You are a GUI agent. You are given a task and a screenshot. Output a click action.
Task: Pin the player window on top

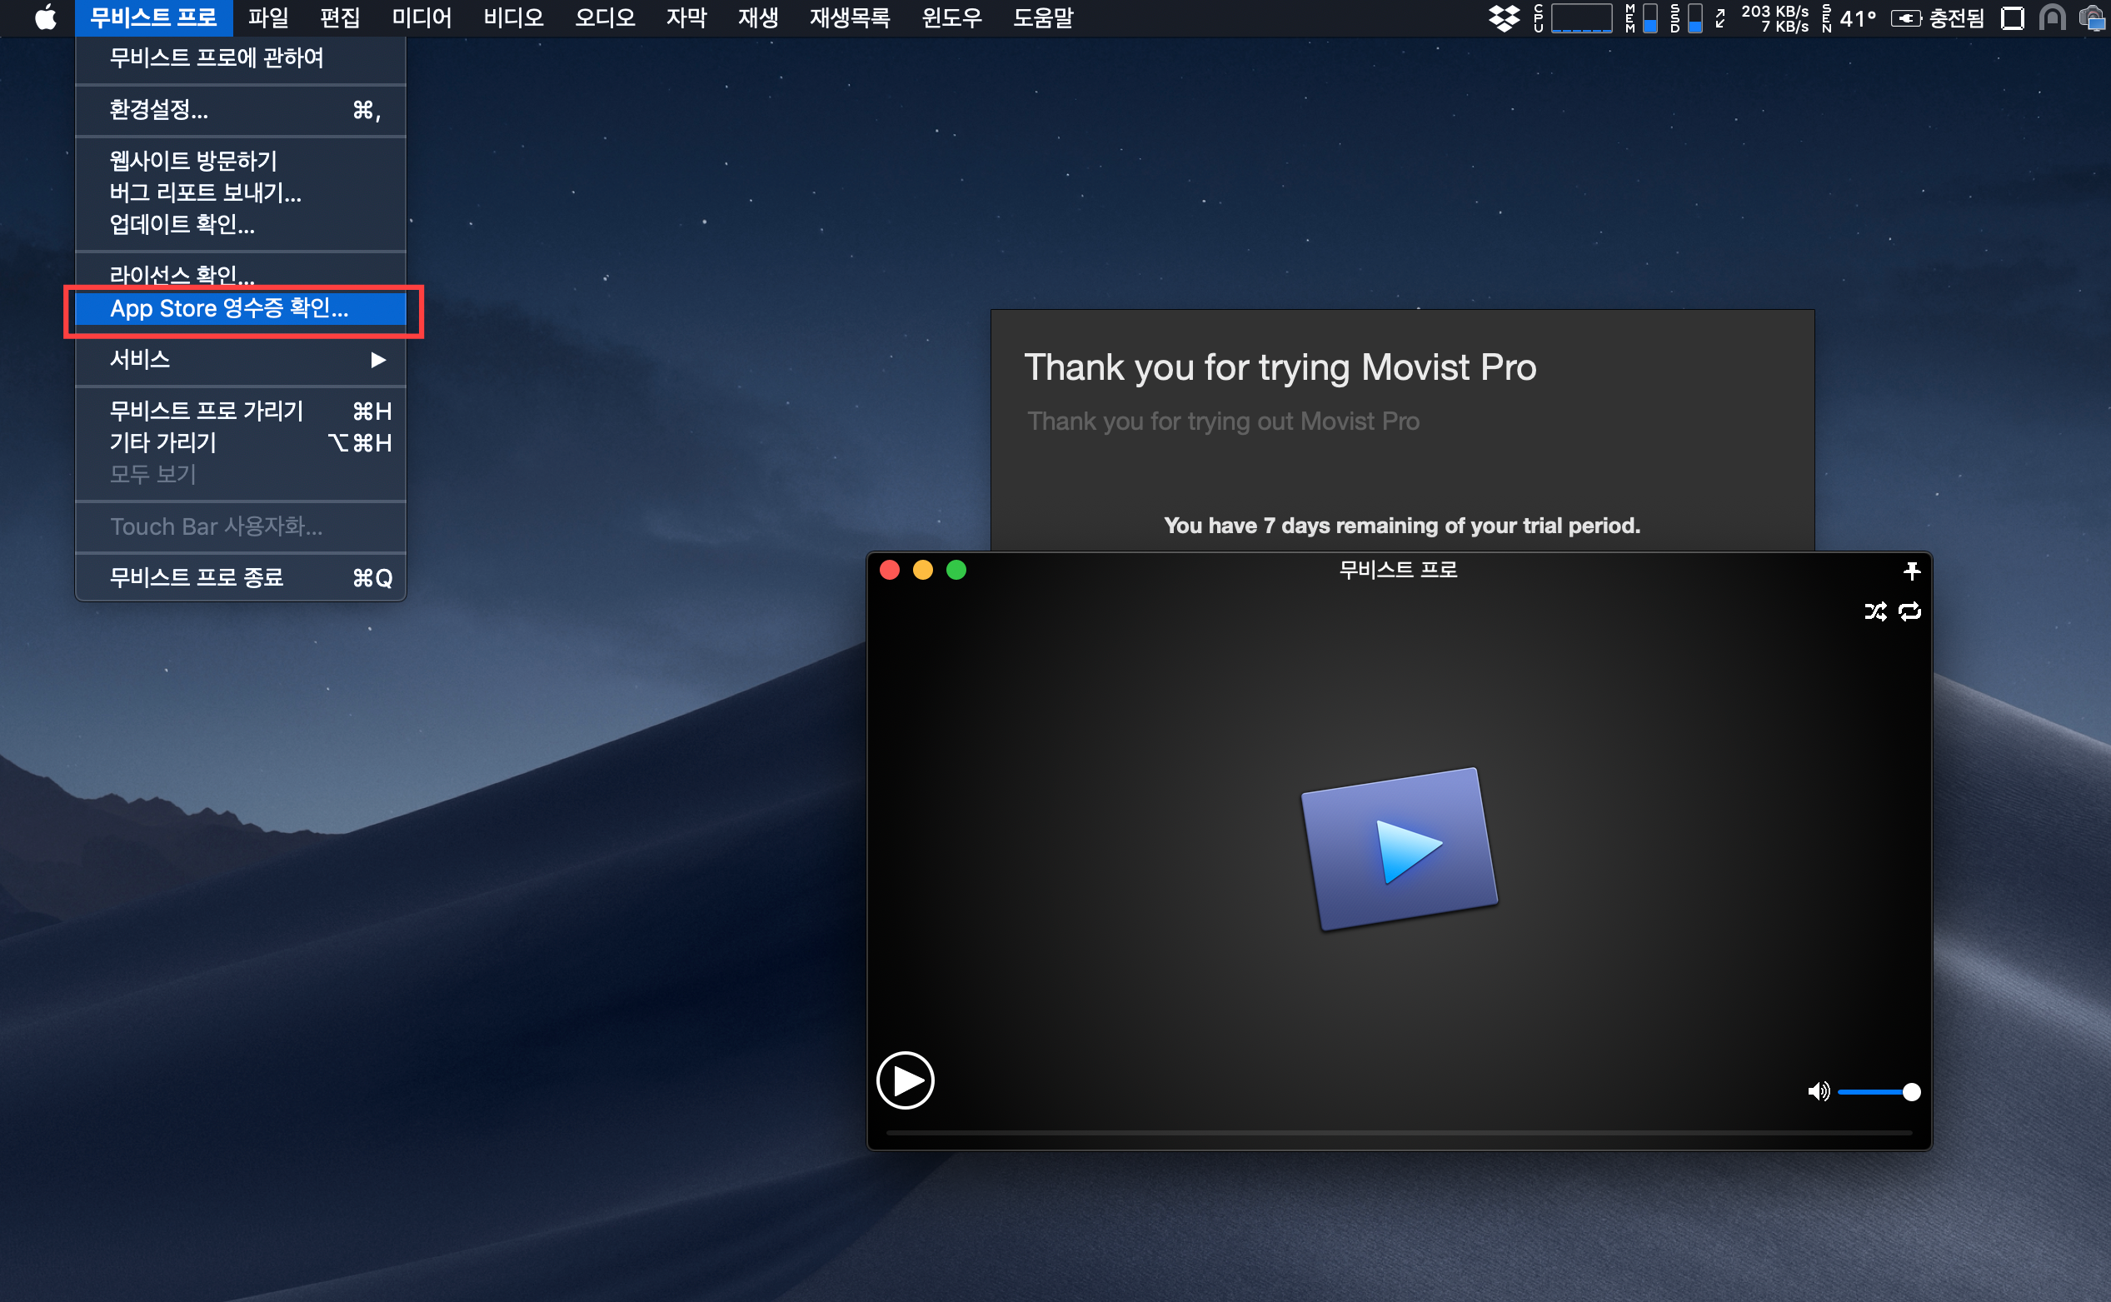point(1911,570)
